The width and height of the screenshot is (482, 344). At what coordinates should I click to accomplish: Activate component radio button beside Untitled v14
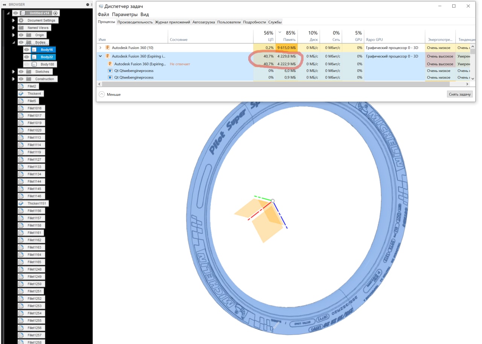point(55,13)
